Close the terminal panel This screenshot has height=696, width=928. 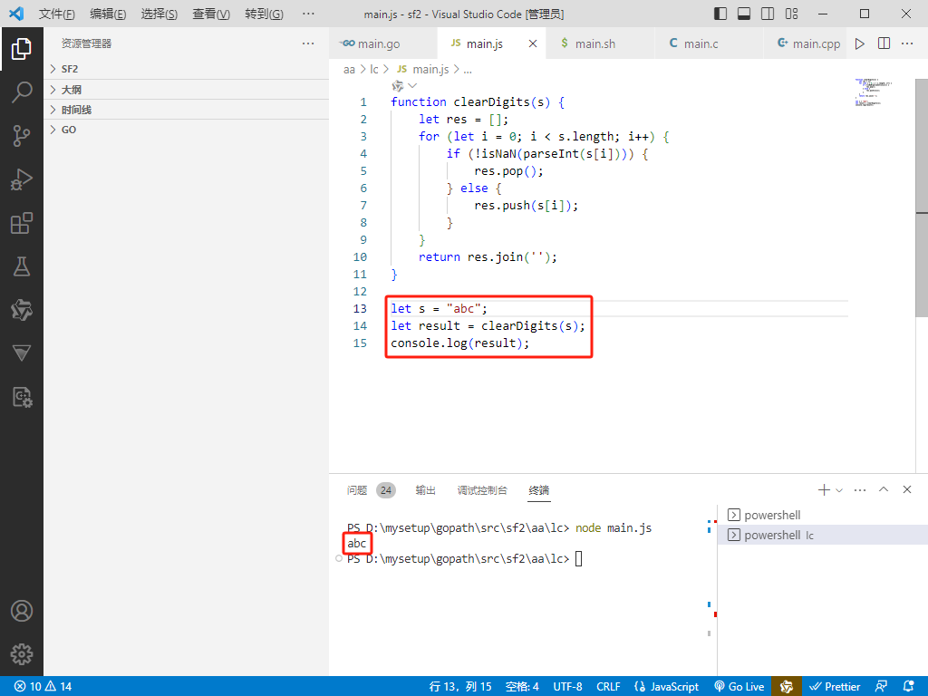pos(906,489)
